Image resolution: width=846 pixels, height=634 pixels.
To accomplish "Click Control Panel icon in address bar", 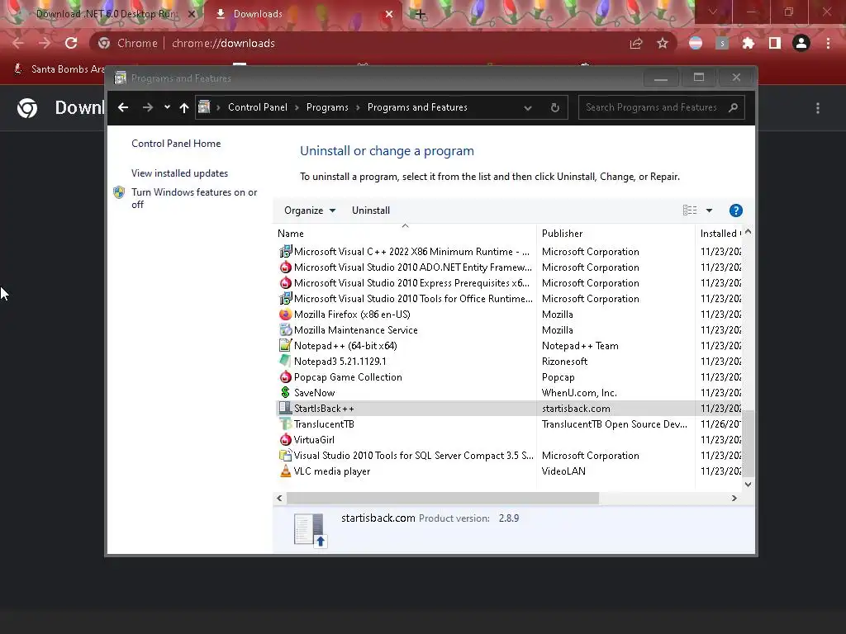I will [204, 106].
